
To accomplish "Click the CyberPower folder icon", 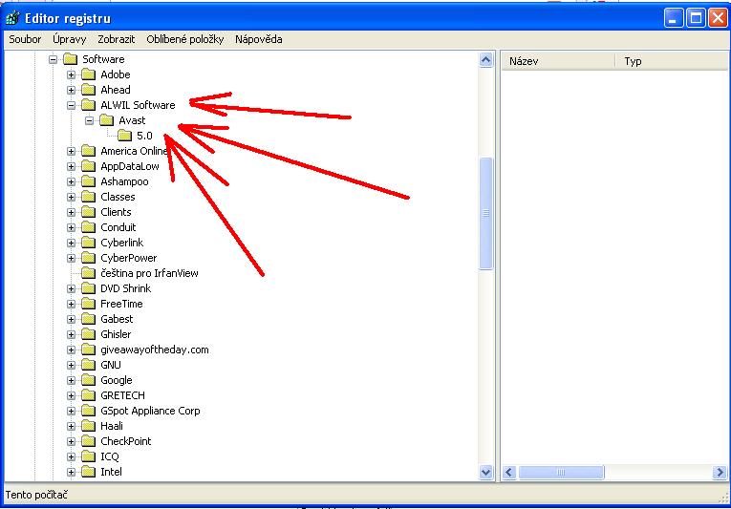I will click(x=88, y=258).
